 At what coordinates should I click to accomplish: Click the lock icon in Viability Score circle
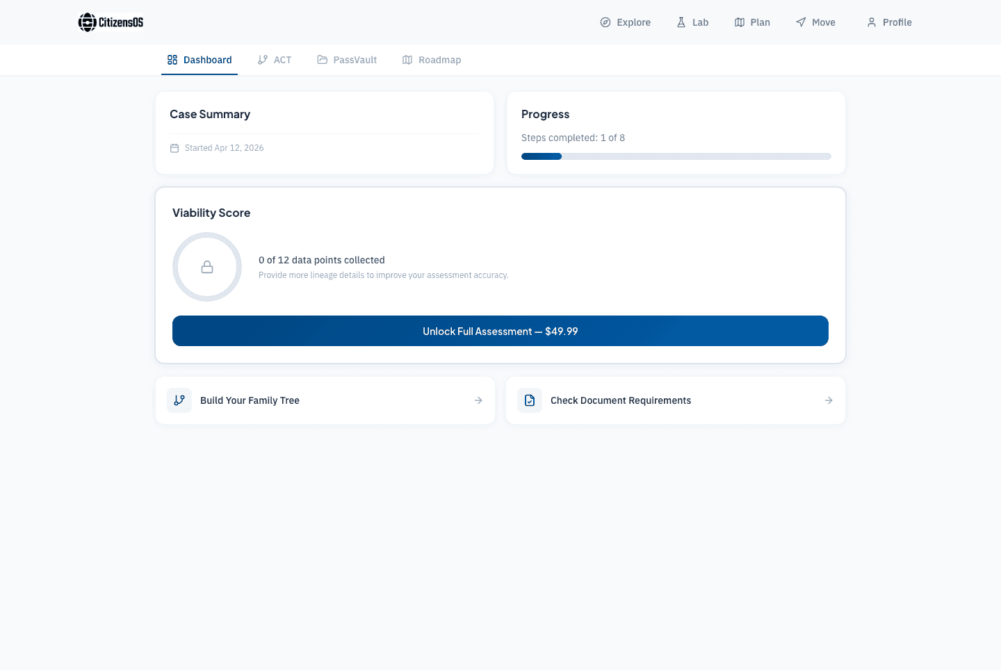coord(207,267)
